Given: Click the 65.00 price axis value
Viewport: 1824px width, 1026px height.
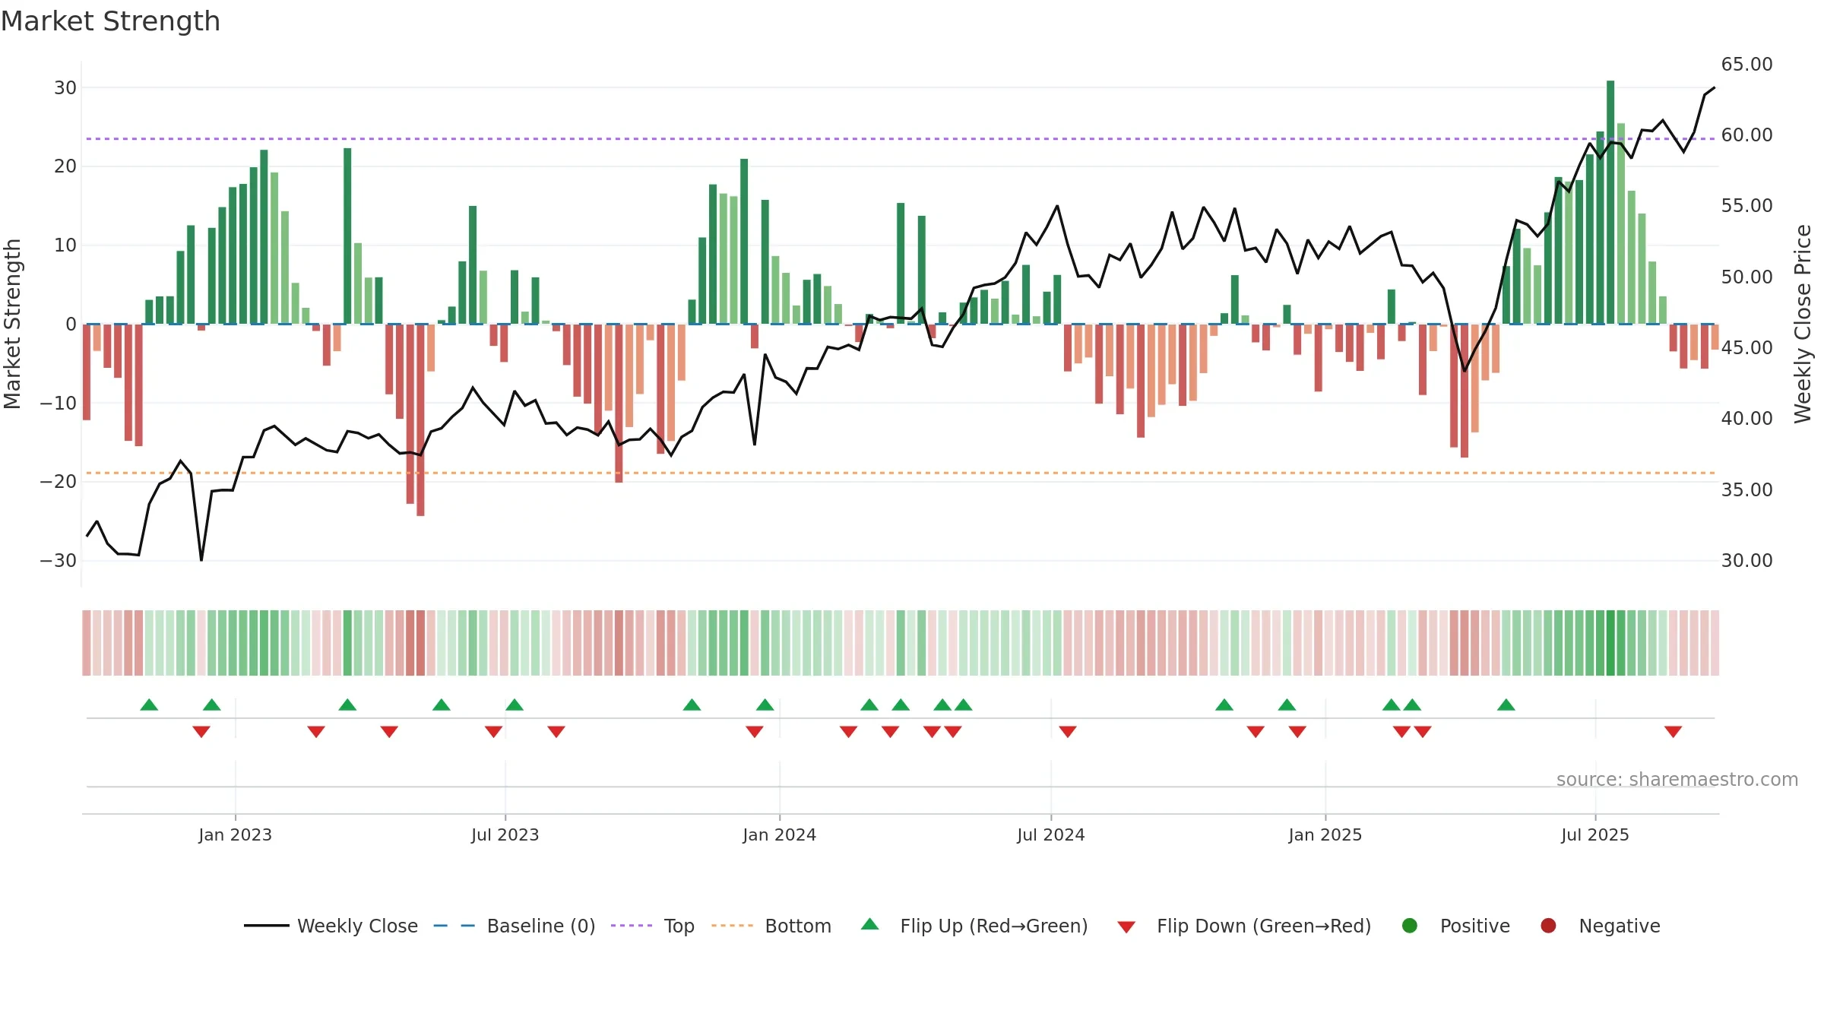Looking at the screenshot, I should [1746, 64].
